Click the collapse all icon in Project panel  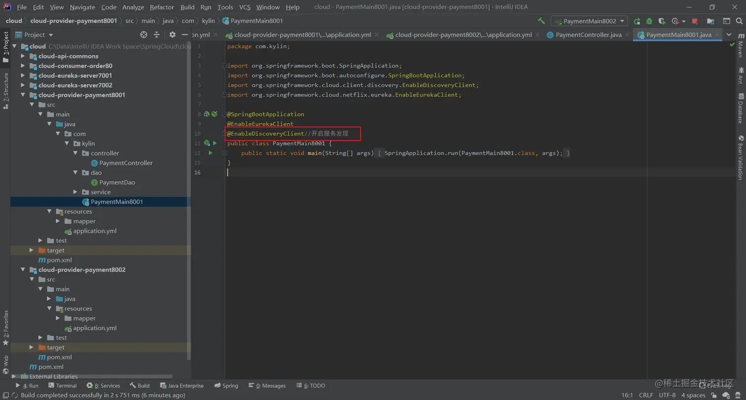pyautogui.click(x=156, y=35)
